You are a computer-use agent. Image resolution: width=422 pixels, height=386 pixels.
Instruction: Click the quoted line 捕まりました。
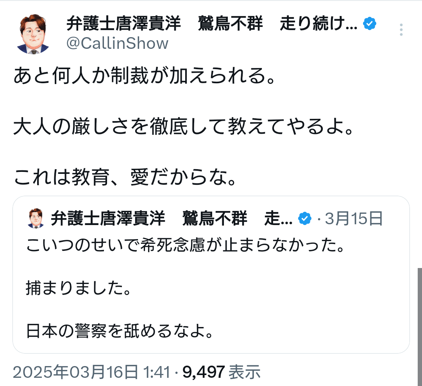click(77, 288)
